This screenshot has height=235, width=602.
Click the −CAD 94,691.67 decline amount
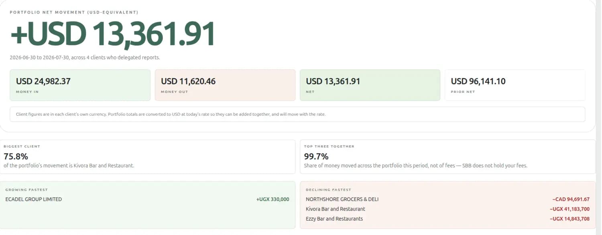571,199
